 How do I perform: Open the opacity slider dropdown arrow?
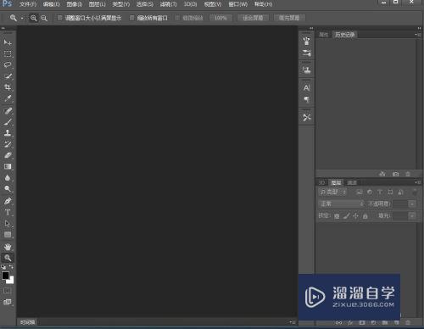[x=412, y=204]
